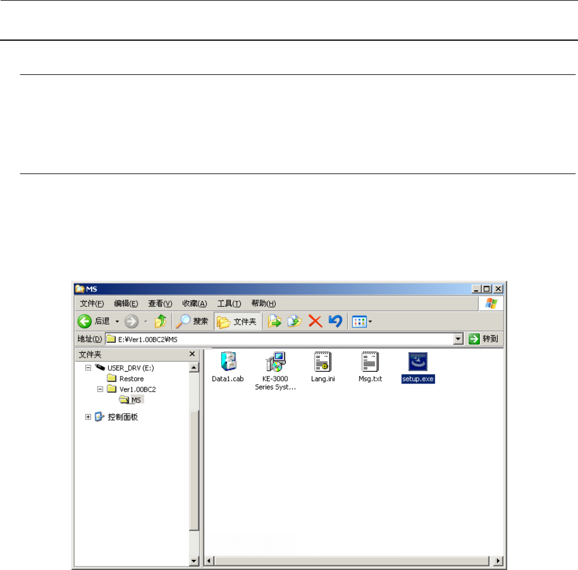Collapse the USER_DRV (E:) tree node
This screenshot has width=578, height=570.
coord(88,368)
